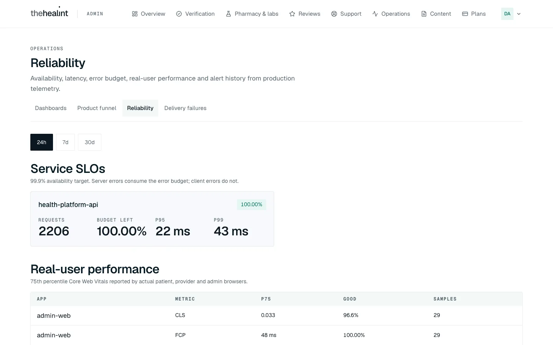Click the 2206 requests value
Image resolution: width=553 pixels, height=345 pixels.
click(x=54, y=231)
